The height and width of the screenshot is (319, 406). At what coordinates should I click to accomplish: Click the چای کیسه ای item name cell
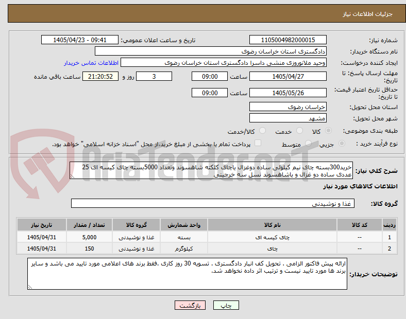273,237
